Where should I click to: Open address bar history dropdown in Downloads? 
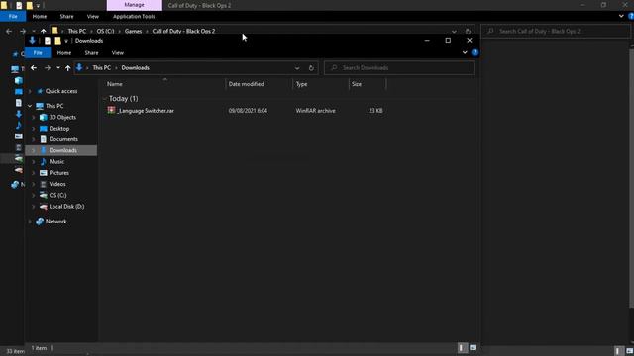297,68
